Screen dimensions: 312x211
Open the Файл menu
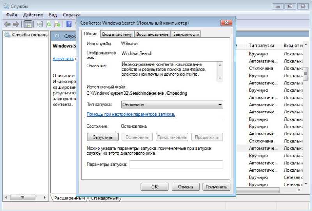coord(12,15)
